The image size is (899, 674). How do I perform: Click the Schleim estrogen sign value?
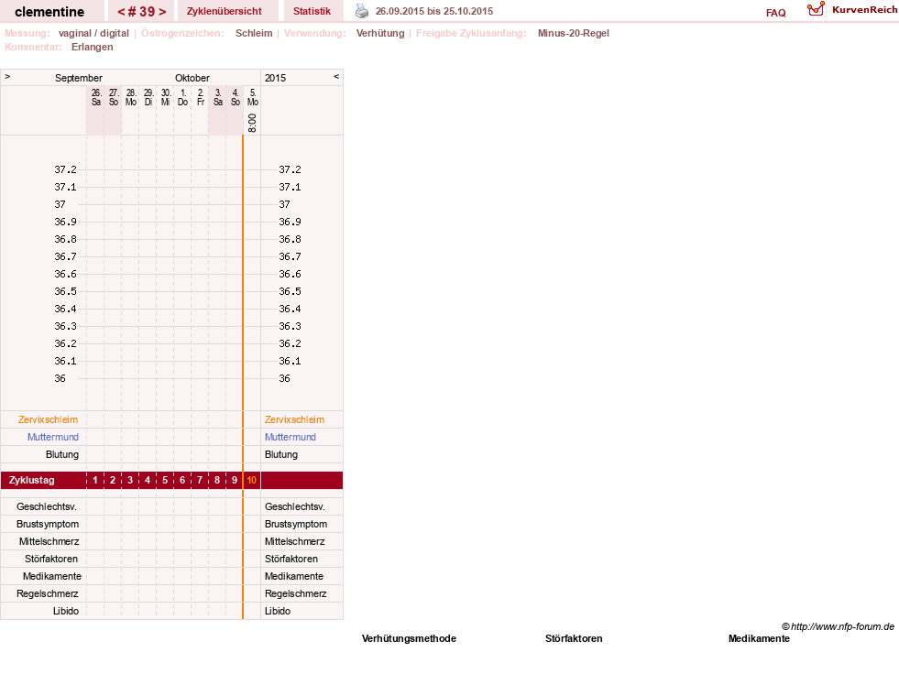[x=254, y=33]
